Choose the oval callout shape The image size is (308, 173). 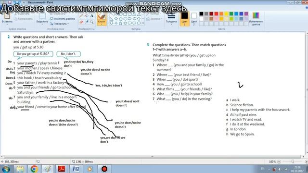(x=134, y=23)
